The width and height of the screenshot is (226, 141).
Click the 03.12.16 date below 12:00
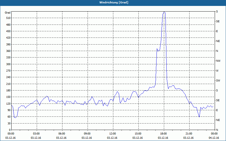pos(112,138)
